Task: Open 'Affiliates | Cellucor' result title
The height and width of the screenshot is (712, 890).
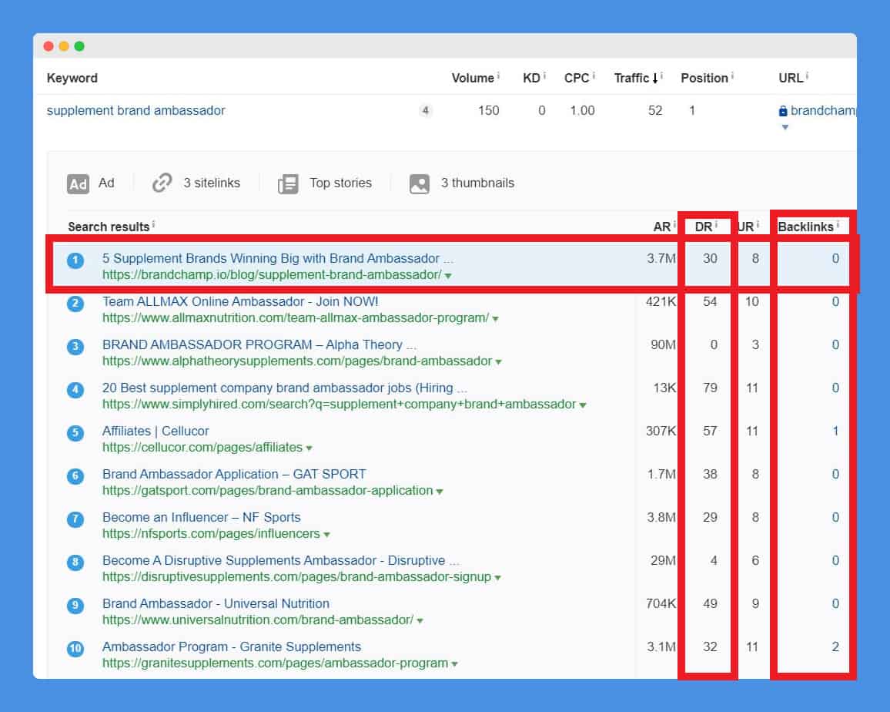Action: [156, 432]
